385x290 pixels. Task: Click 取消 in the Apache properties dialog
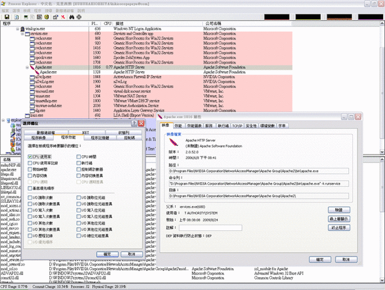(x=346, y=260)
